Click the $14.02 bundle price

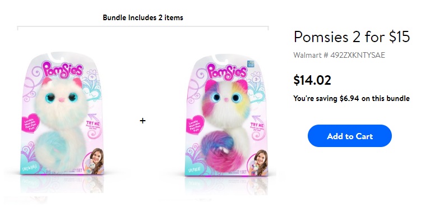[x=312, y=80]
